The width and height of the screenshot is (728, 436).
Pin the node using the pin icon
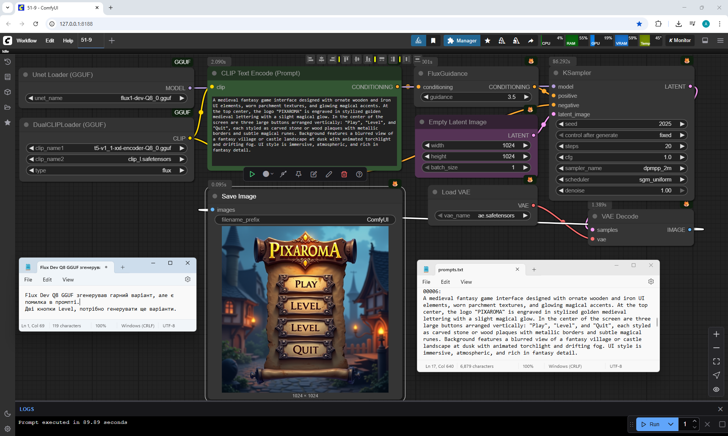click(298, 174)
